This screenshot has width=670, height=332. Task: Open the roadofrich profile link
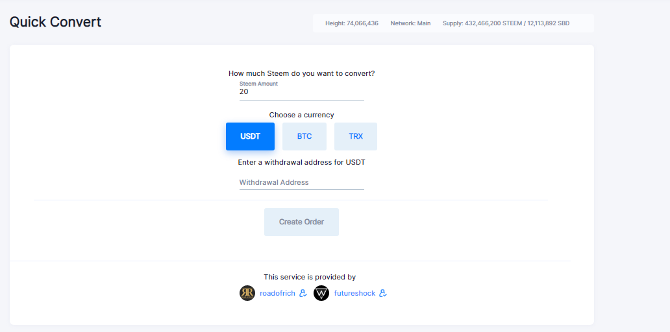277,293
